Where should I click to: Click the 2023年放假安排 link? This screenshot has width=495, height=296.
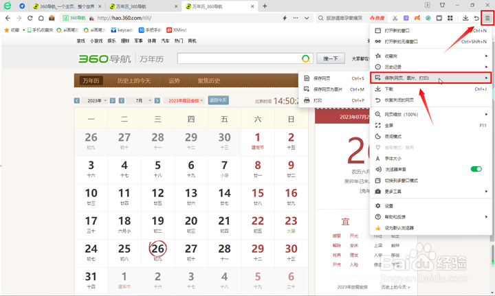(x=352, y=287)
